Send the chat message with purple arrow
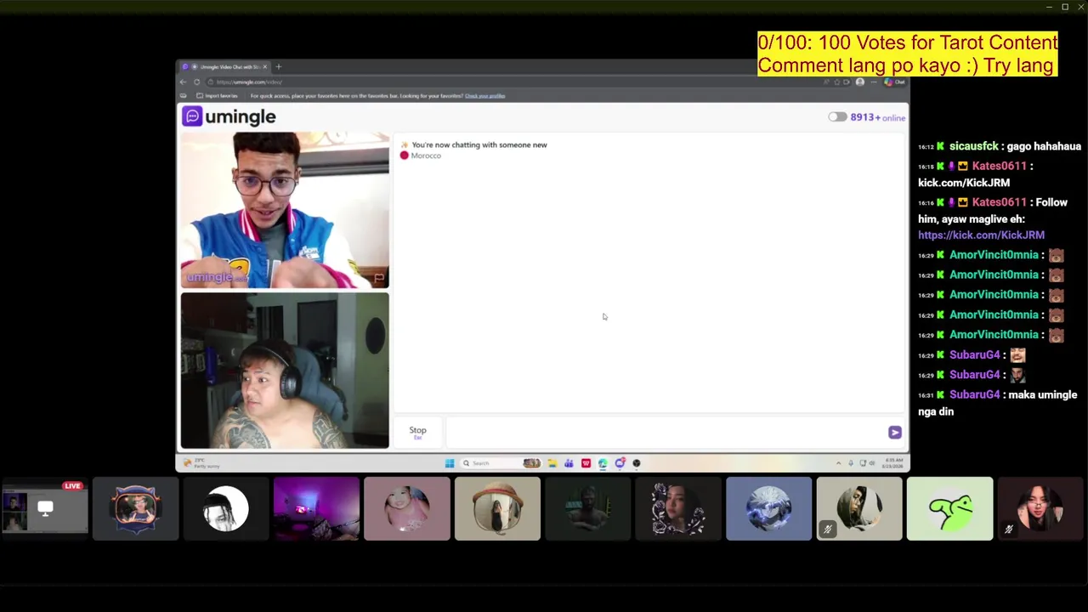This screenshot has height=612, width=1088. pos(894,433)
